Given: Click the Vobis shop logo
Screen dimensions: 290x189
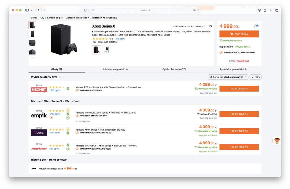Looking at the screenshot, I should click(x=39, y=133).
